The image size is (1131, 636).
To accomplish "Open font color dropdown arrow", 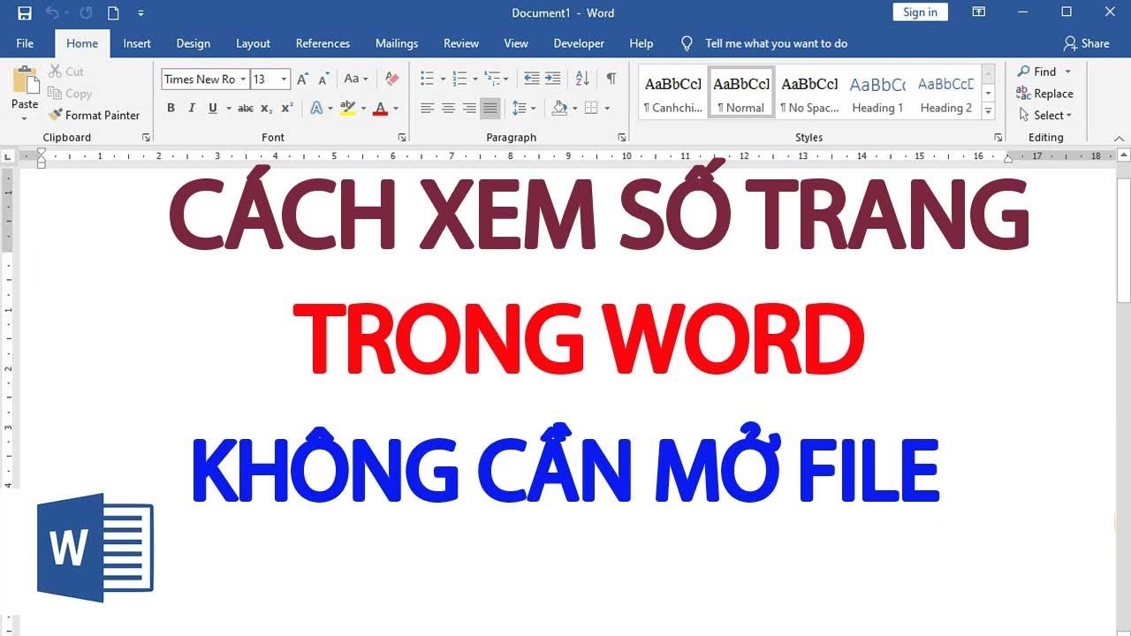I will (x=395, y=108).
